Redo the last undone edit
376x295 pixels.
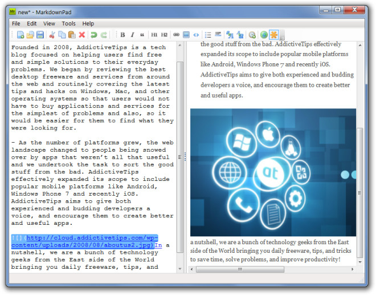(x=104, y=35)
